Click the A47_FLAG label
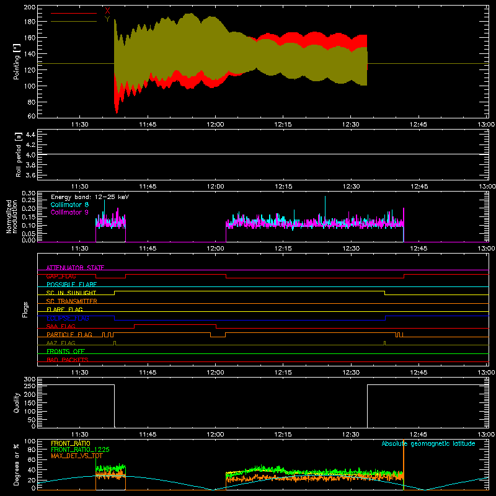The height and width of the screenshot is (496, 496). pos(61,343)
